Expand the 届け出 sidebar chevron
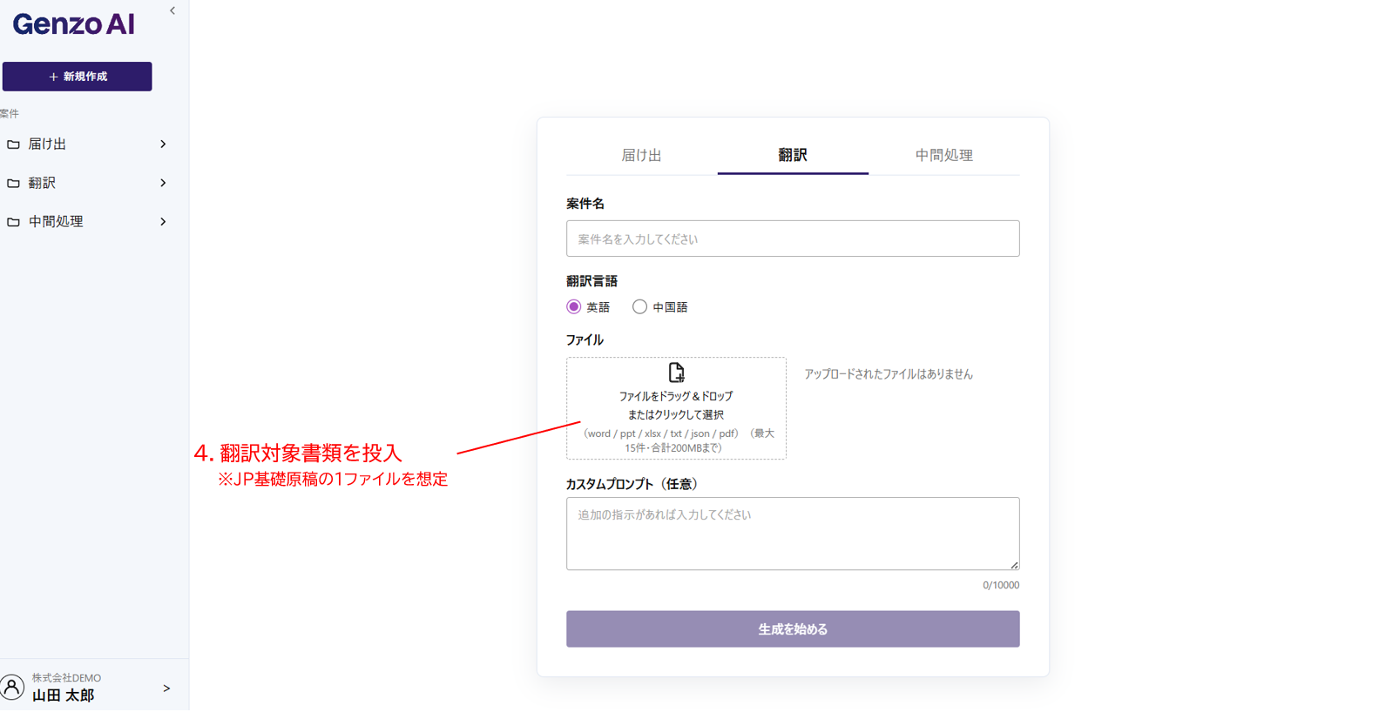Screen dimensions: 1379x712 click(x=163, y=144)
